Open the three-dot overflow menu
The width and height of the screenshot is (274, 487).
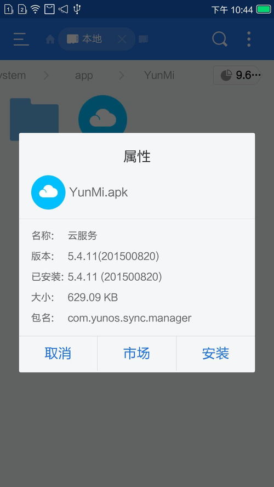(x=249, y=39)
